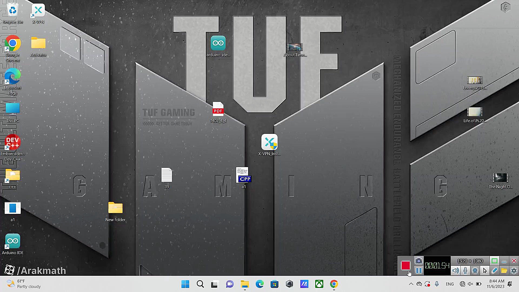This screenshot has width=519, height=292.
Task: Select the a1 CPP source file
Action: click(244, 178)
